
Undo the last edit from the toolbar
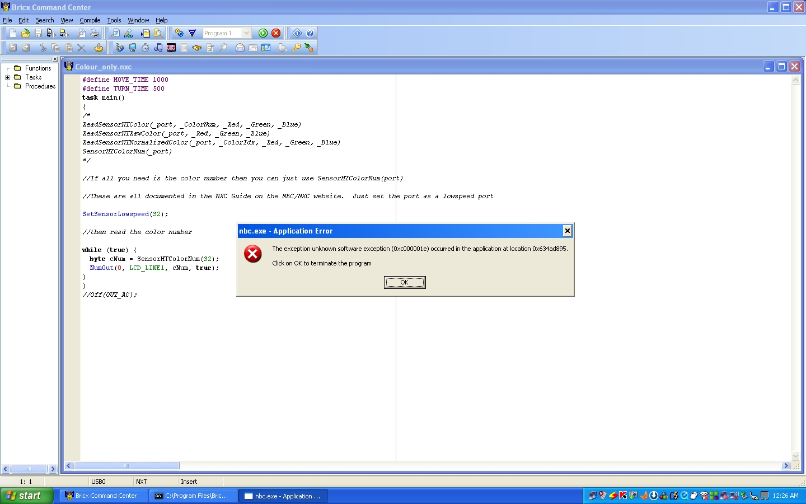13,48
